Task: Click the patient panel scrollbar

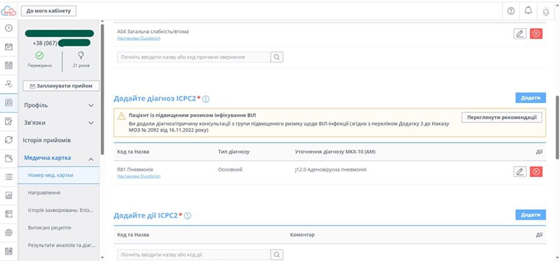Action: pyautogui.click(x=102, y=90)
